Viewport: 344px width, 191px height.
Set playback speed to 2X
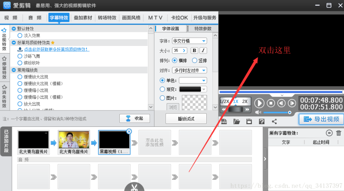(x=245, y=101)
